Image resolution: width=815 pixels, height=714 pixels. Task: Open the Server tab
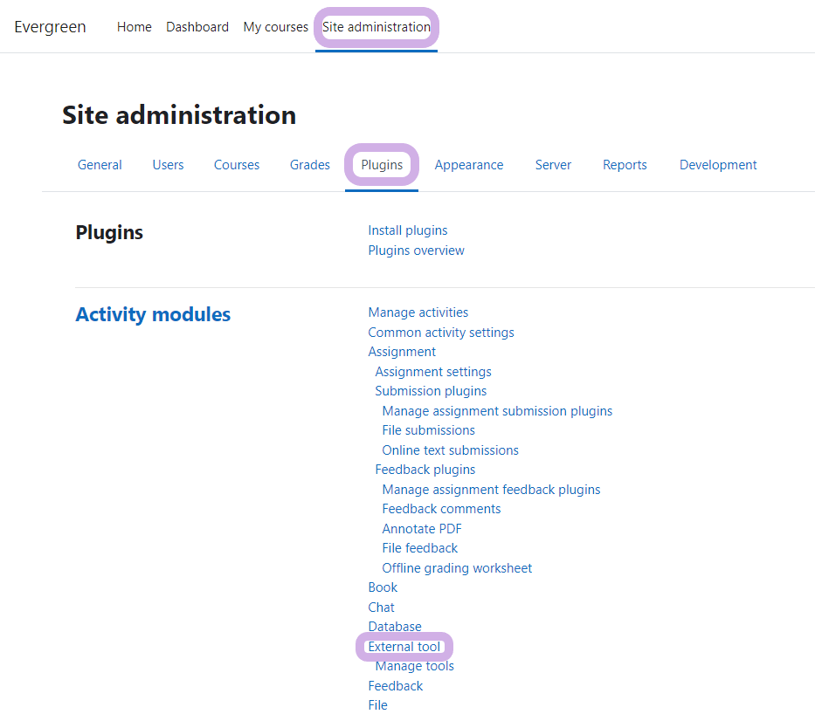553,165
